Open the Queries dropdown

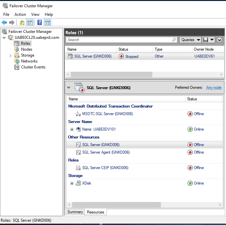(190, 40)
